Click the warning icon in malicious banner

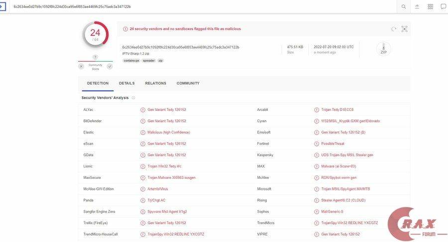click(x=125, y=29)
